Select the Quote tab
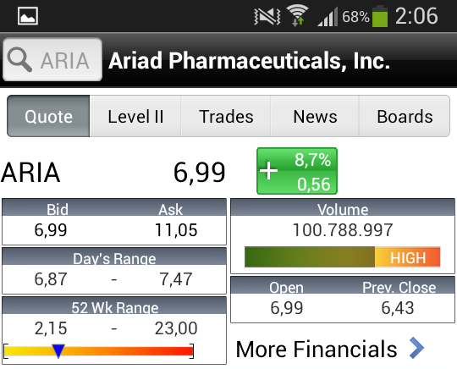This screenshot has height=369, width=457. coord(48,116)
